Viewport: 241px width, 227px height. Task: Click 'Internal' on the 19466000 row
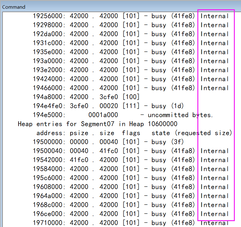pyautogui.click(x=215, y=88)
